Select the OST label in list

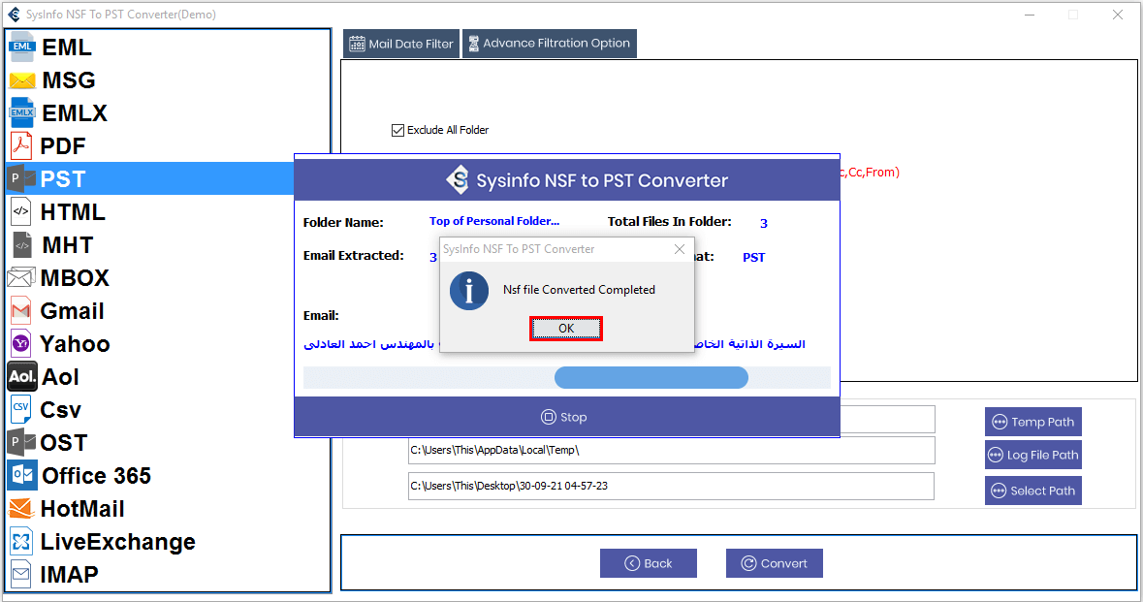click(x=63, y=442)
